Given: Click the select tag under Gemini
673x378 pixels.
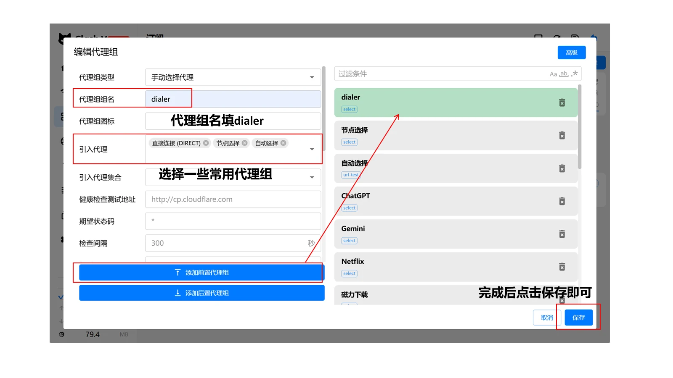Looking at the screenshot, I should [350, 241].
